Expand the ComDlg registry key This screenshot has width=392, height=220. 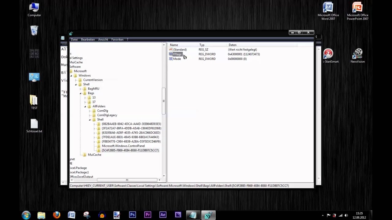coord(90,111)
